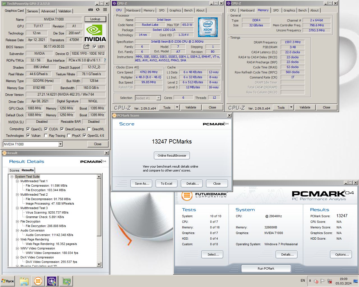Click the GPU-Z graphics card taskbar icon
The width and height of the screenshot is (359, 287).
67,281
